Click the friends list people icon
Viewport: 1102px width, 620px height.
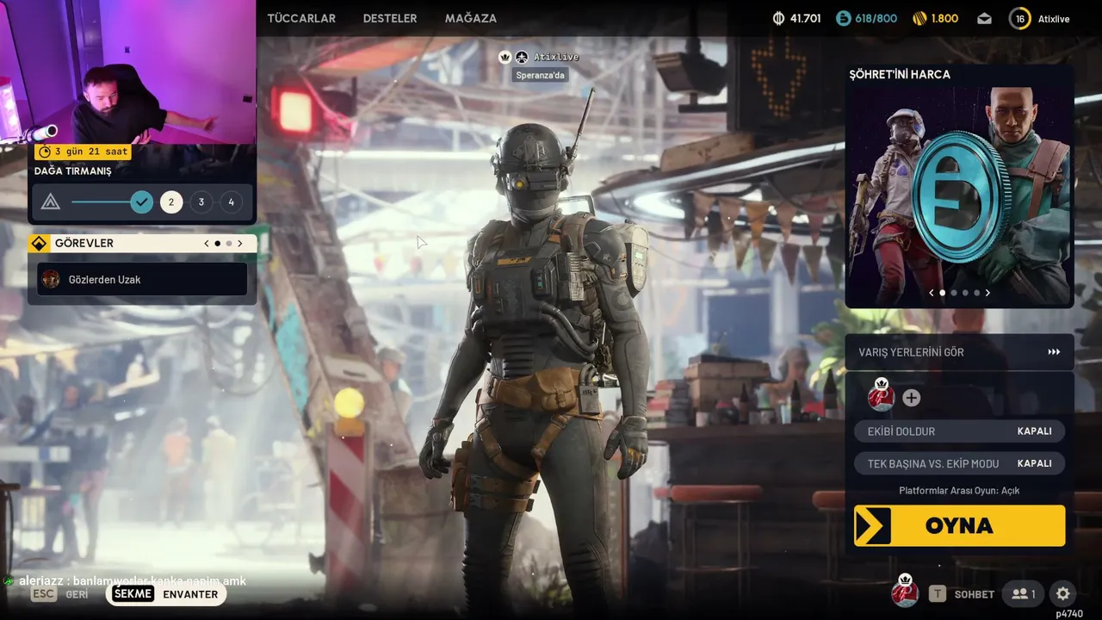(x=1024, y=594)
